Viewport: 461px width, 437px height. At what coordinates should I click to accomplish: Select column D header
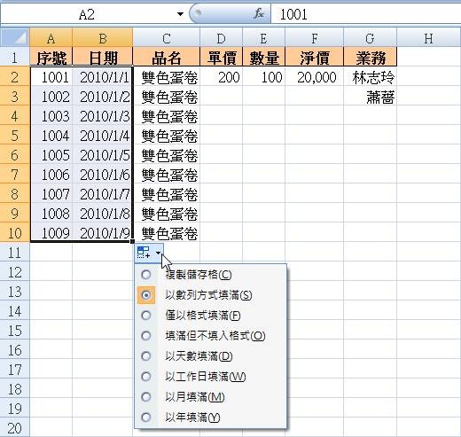tap(221, 38)
